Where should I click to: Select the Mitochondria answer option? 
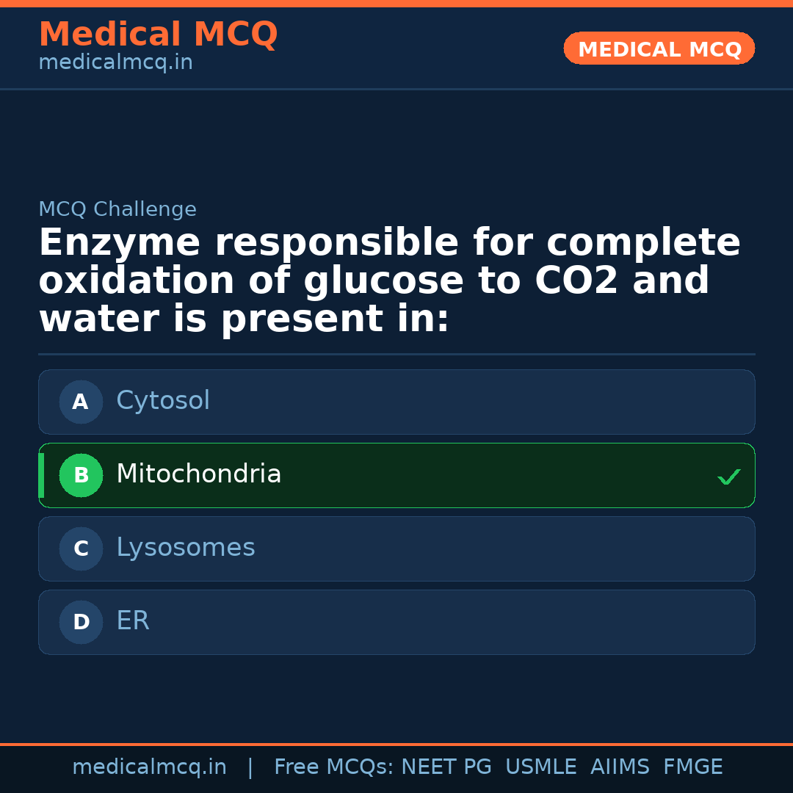[x=396, y=475]
